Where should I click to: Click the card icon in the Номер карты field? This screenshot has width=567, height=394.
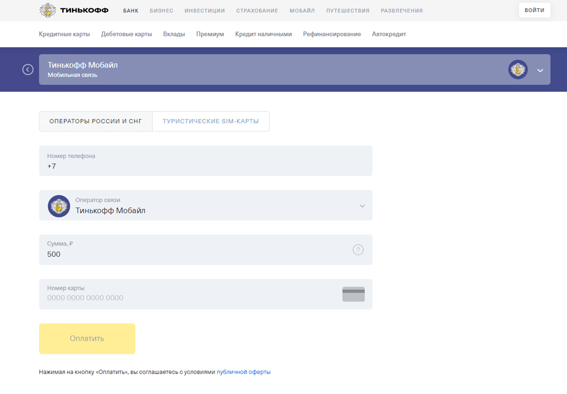(353, 294)
